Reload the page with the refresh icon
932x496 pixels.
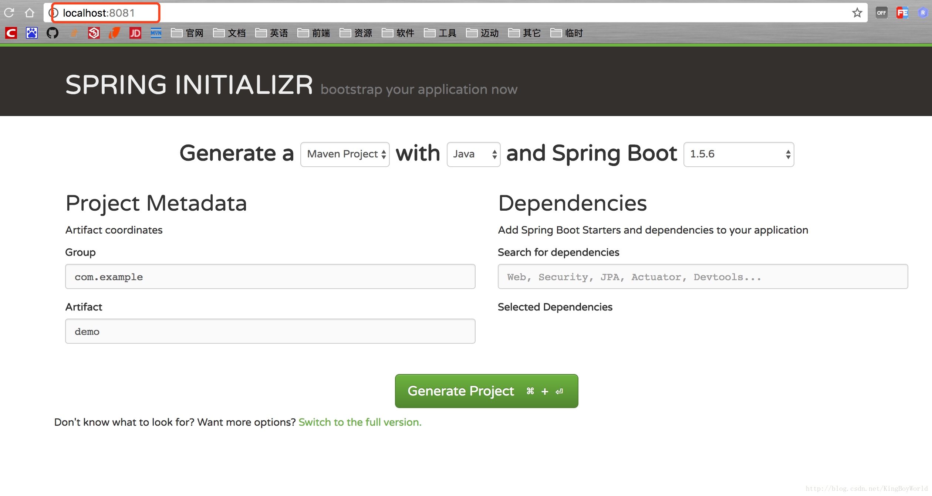click(9, 13)
